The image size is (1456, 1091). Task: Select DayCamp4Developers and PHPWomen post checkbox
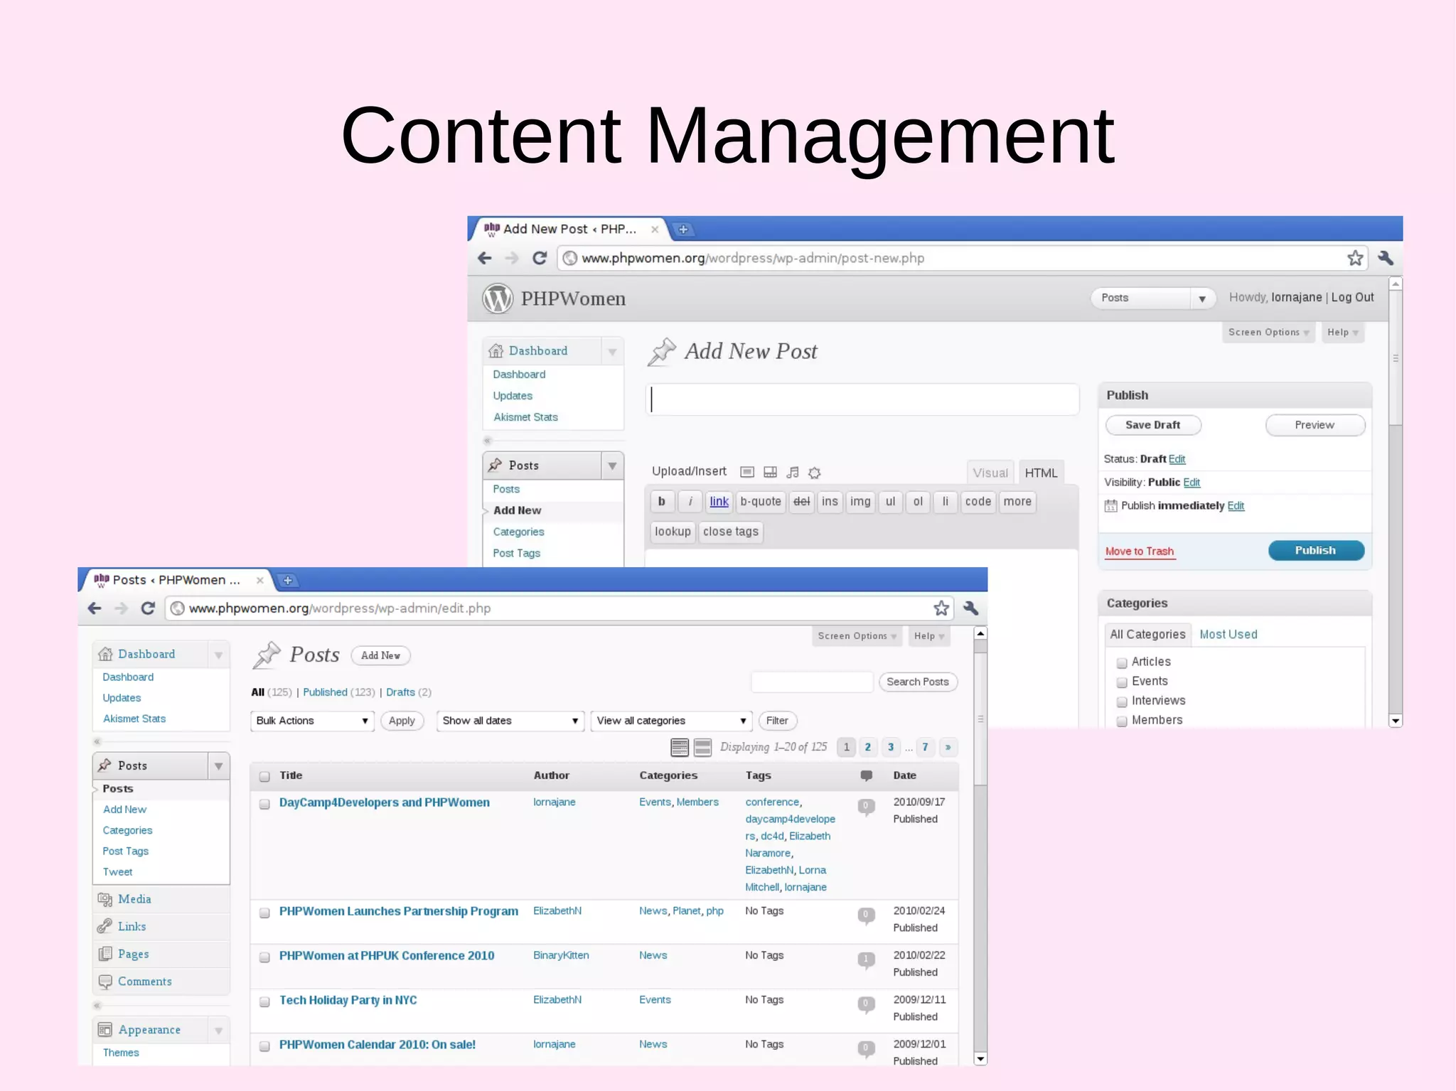coord(264,805)
